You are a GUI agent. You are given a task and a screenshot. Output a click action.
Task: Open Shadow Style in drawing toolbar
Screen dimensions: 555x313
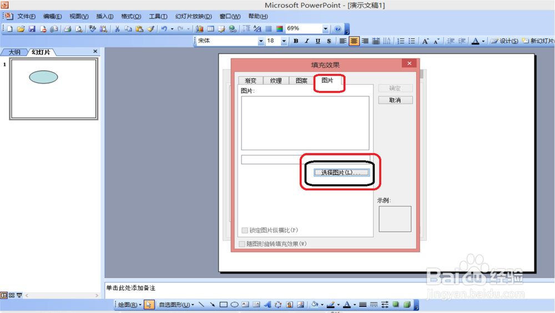(396, 305)
